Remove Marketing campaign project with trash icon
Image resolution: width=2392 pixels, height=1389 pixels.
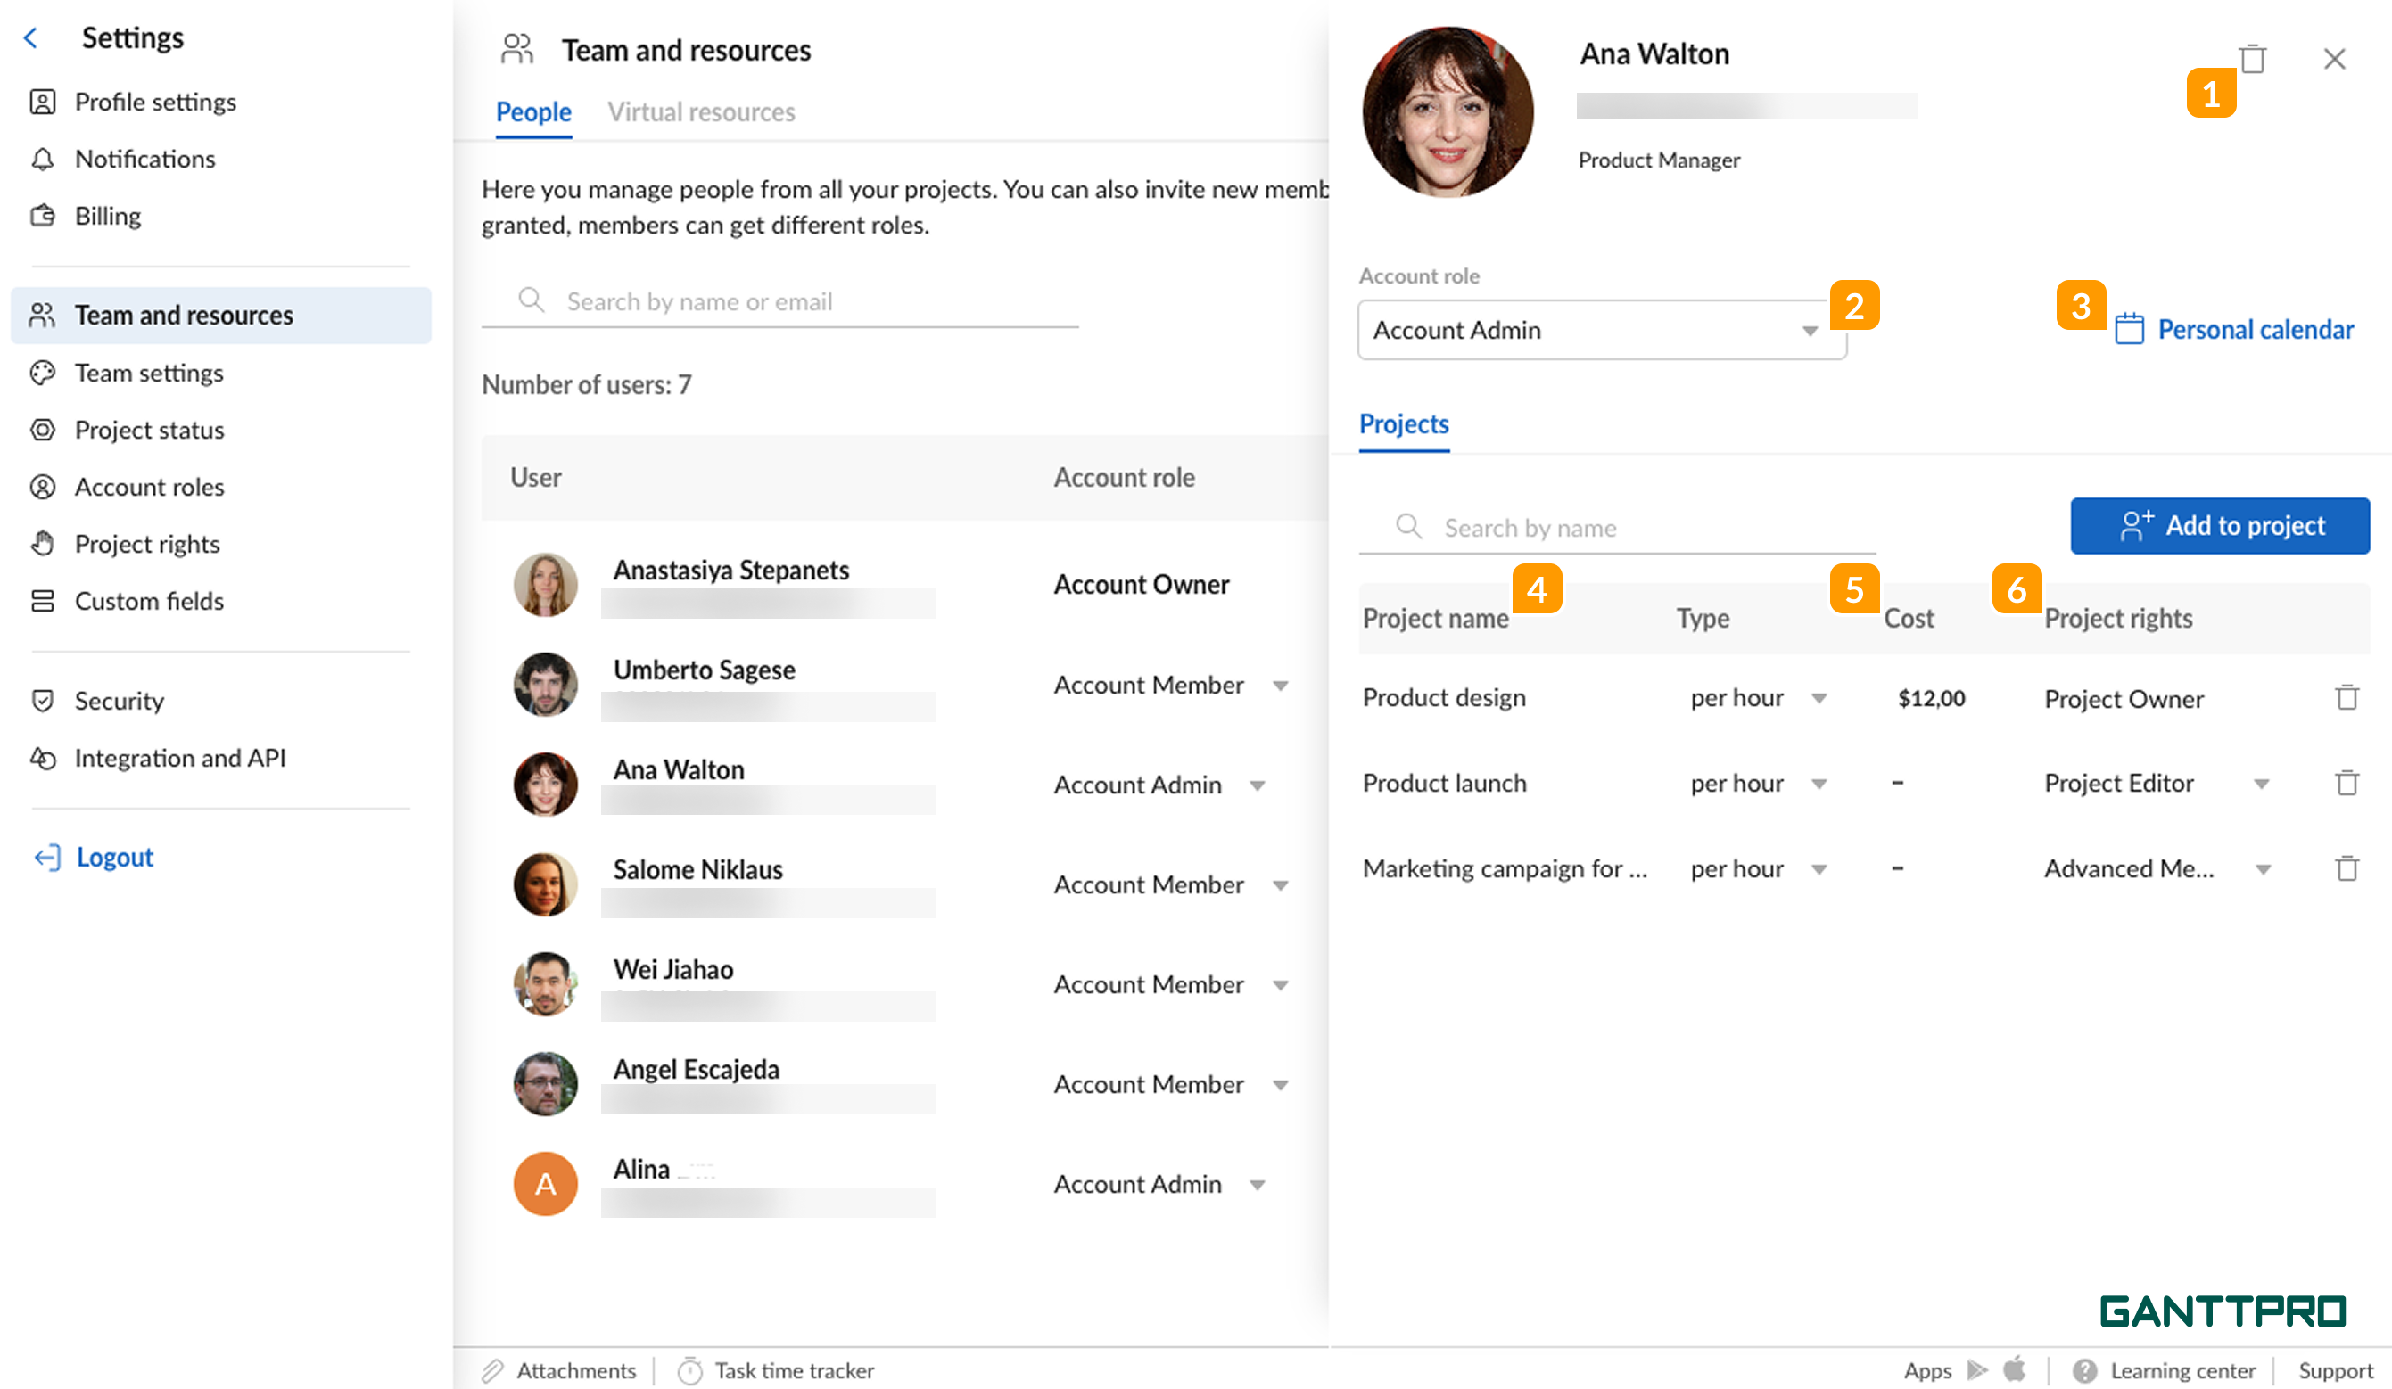pos(2347,868)
